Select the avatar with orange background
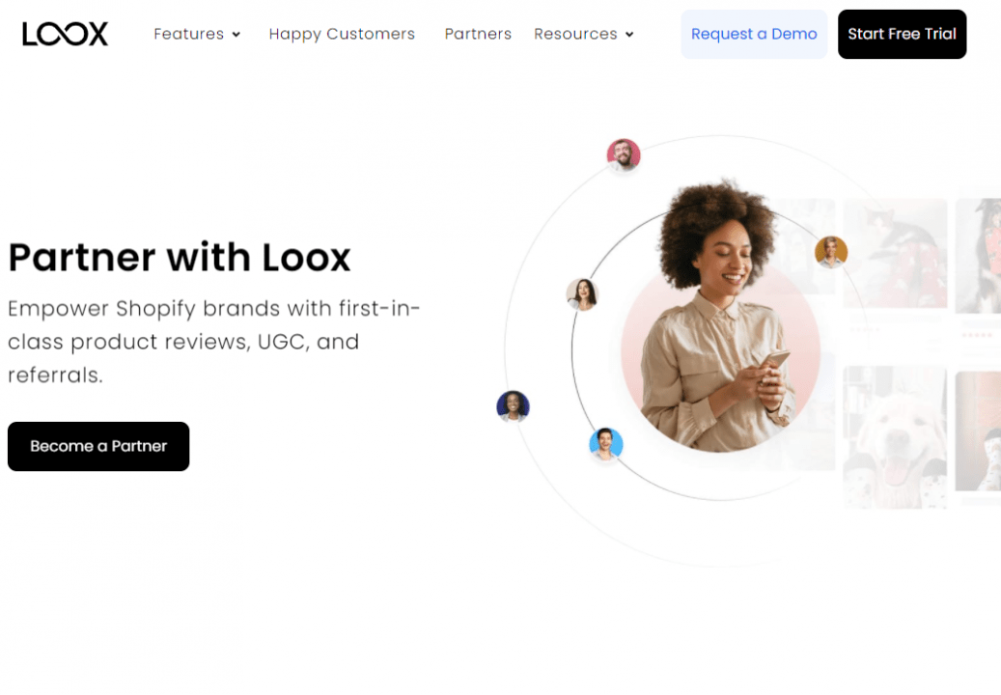Viewport: 1001px width, 695px height. pos(830,251)
